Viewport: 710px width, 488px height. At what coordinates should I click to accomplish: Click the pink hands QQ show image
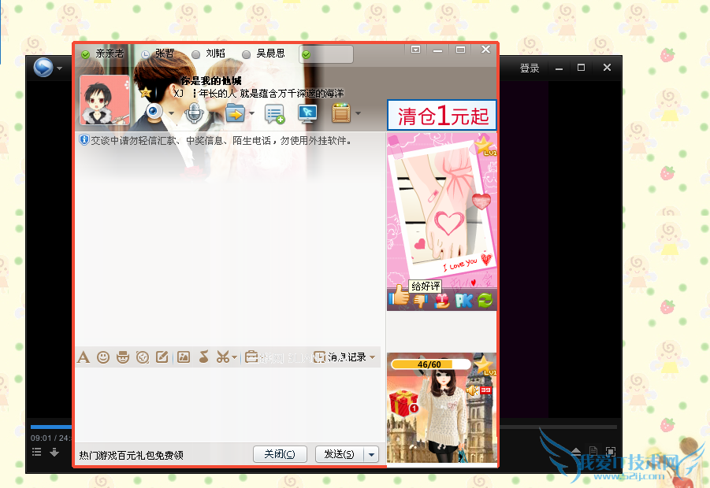coord(442,210)
